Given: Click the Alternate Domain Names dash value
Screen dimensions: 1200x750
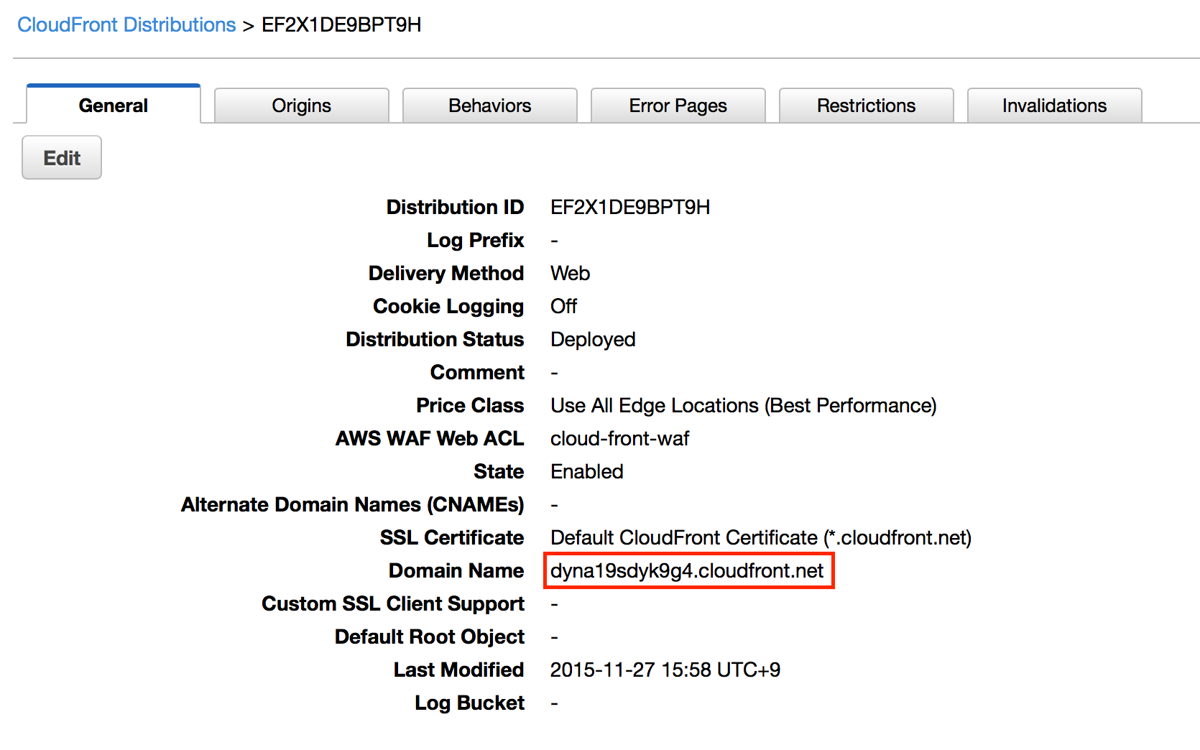Looking at the screenshot, I should point(554,504).
